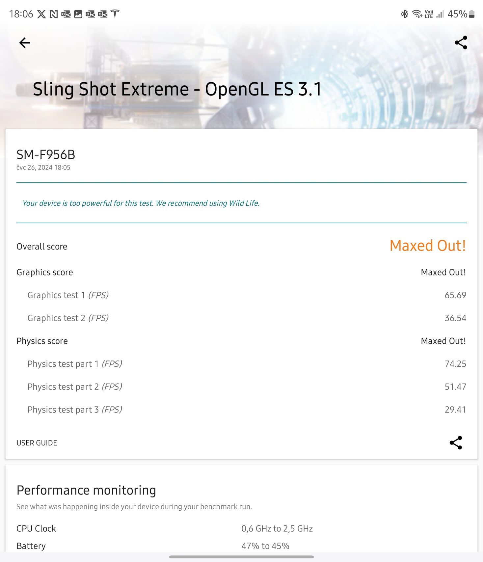483x562 pixels.
Task: Tap the Tesla notification icon
Action: (115, 14)
